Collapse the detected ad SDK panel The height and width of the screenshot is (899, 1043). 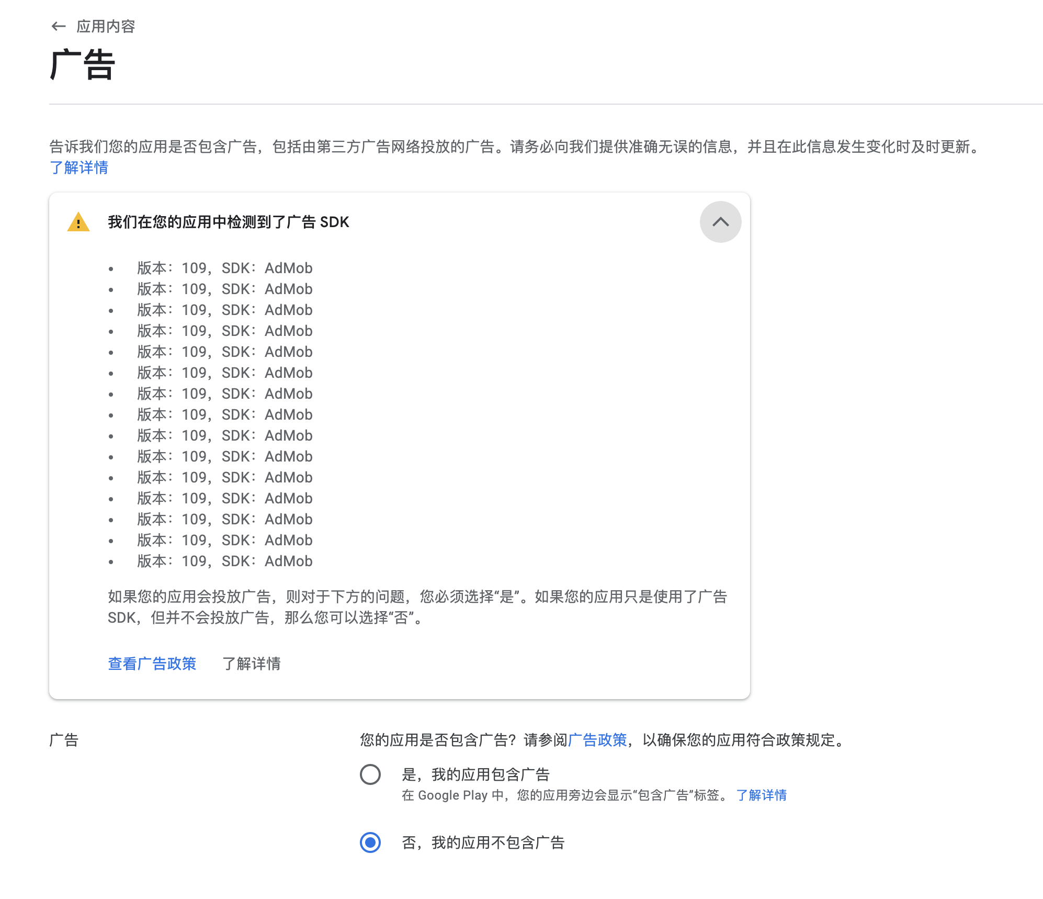click(x=720, y=222)
